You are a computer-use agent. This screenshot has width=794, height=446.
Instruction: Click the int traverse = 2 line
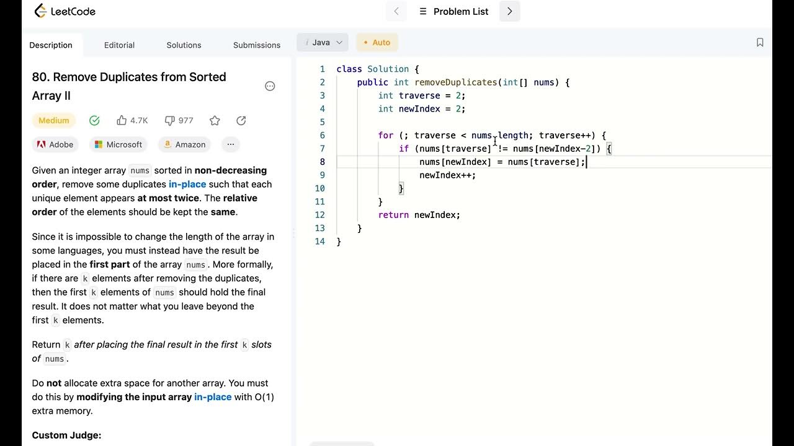click(x=422, y=95)
